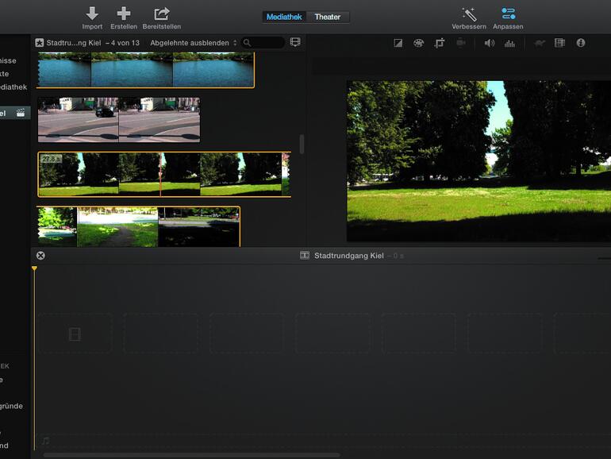Open the color balance tool

point(398,43)
